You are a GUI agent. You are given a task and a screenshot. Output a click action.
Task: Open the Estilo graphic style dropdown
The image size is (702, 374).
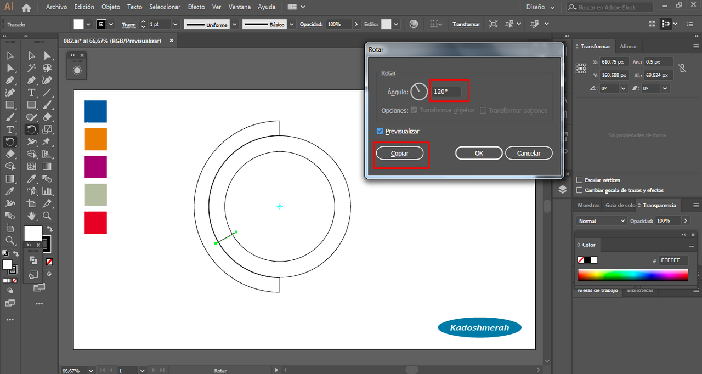tap(395, 24)
